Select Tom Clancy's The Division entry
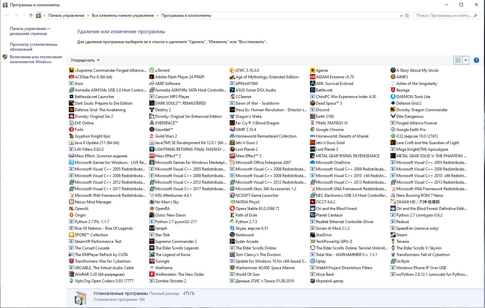Image resolution: width=485 pixels, height=308 pixels. pos(255,254)
